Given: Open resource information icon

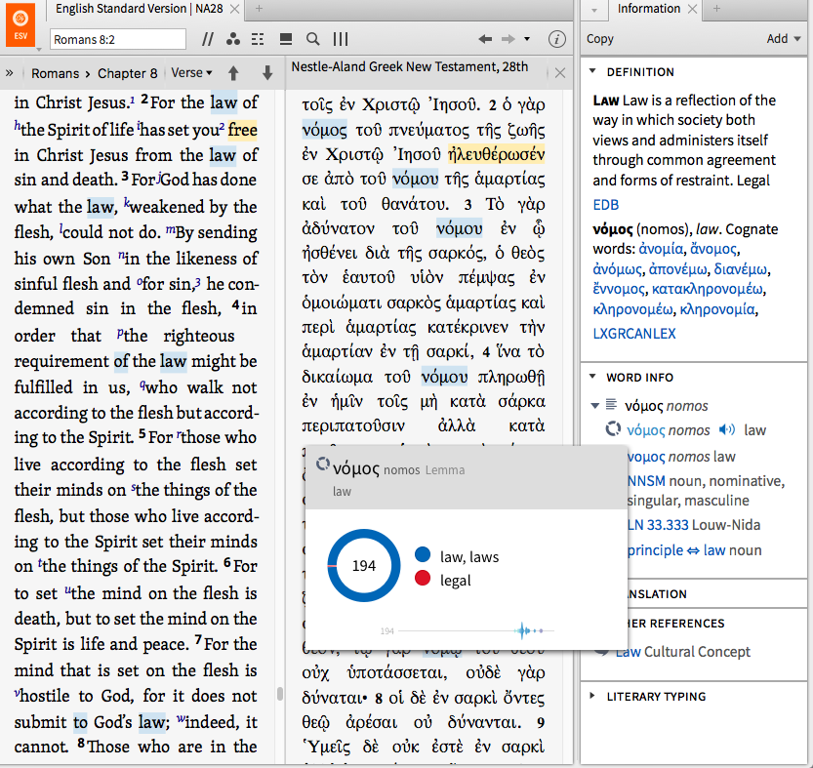Looking at the screenshot, I should 557,39.
